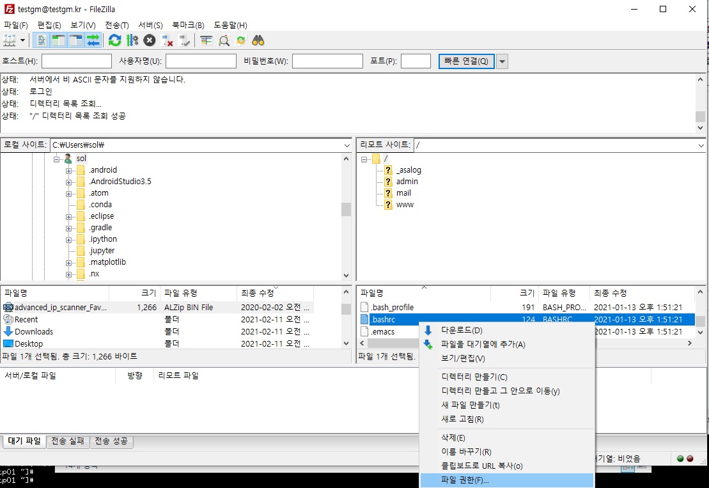Open the Site Manager icon

[10, 40]
